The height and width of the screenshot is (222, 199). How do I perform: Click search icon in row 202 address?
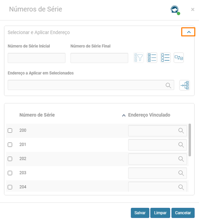(181, 159)
